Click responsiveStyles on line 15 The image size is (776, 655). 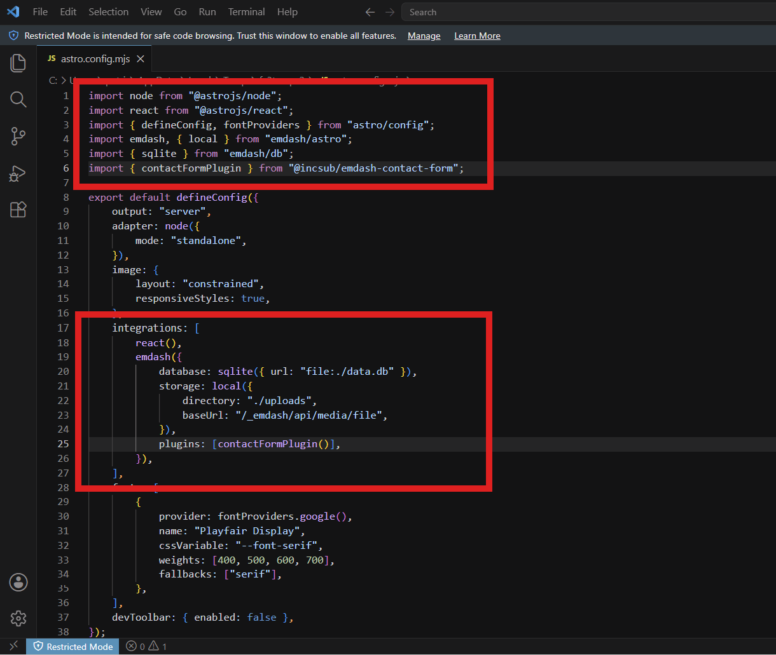click(182, 299)
